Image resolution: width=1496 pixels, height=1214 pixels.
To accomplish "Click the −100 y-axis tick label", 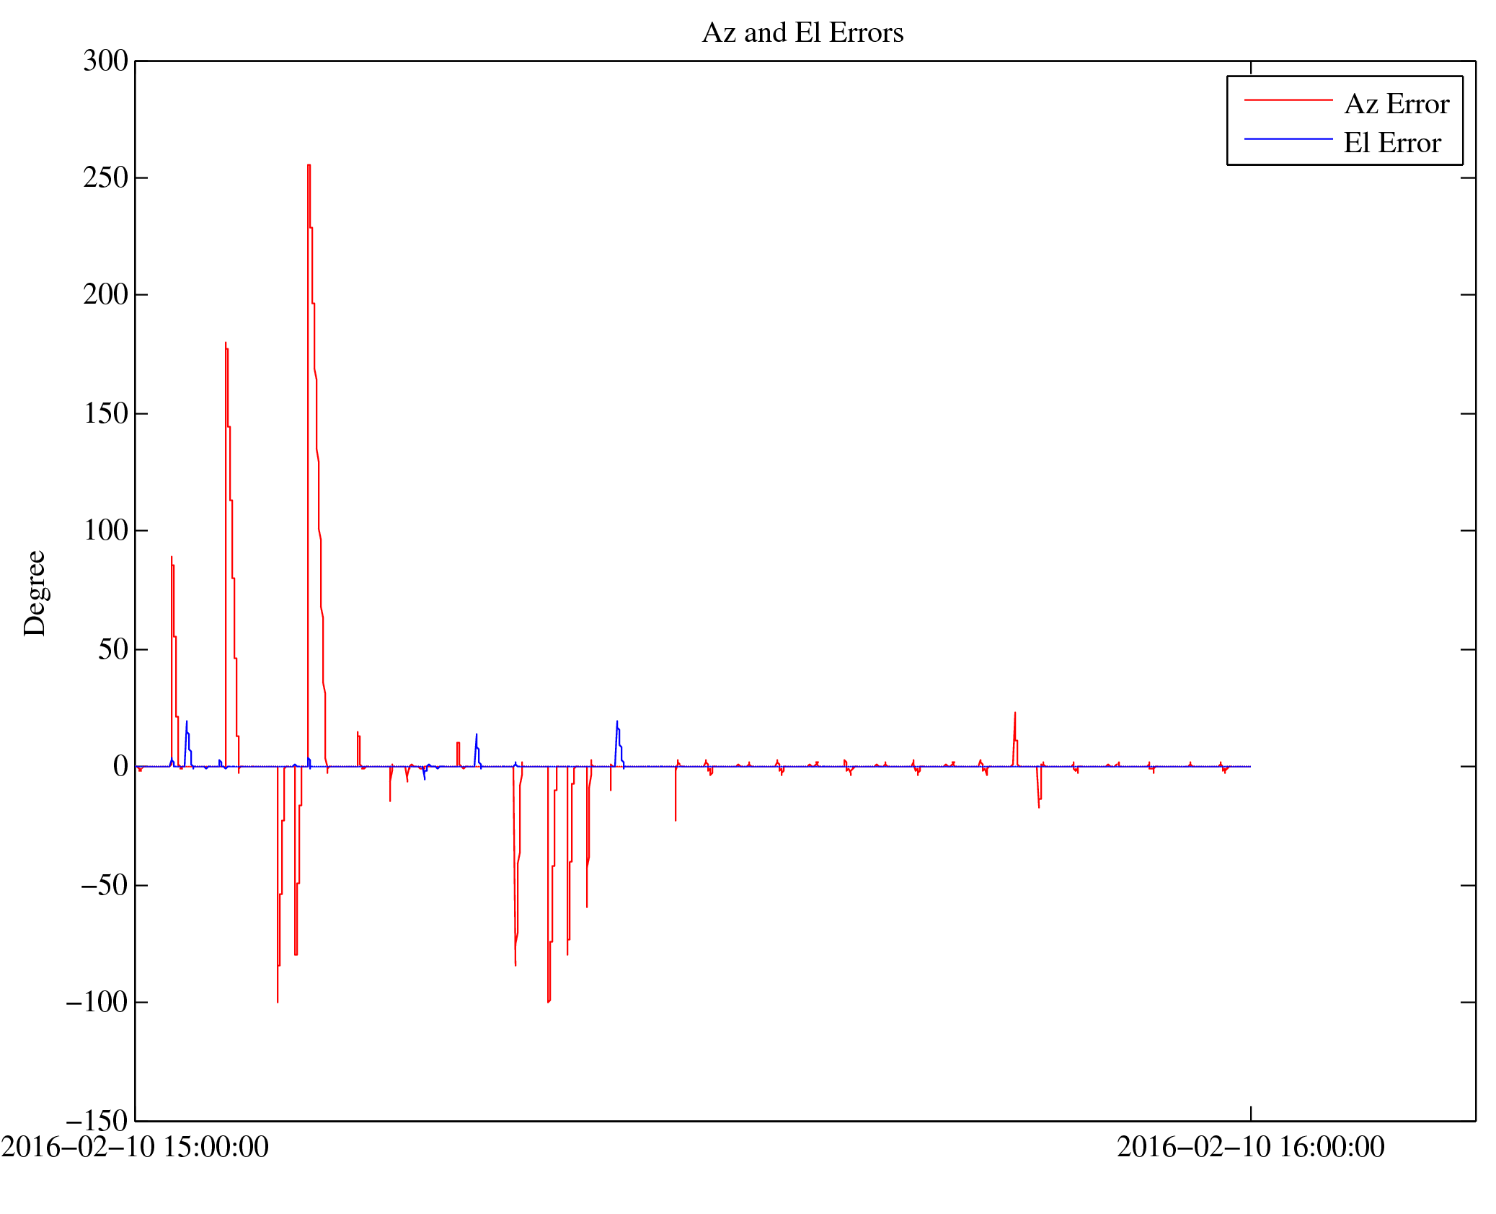I will pos(97,1002).
